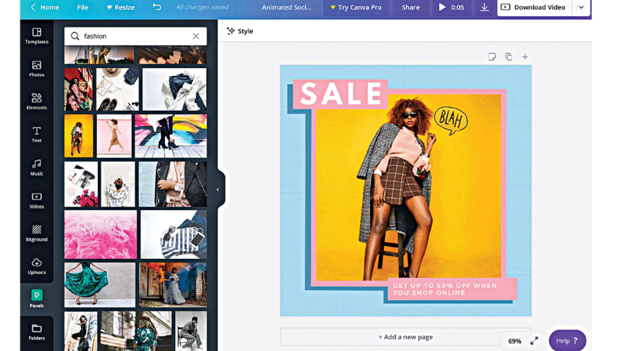
Task: Select the model photo on canvas
Action: (x=409, y=187)
